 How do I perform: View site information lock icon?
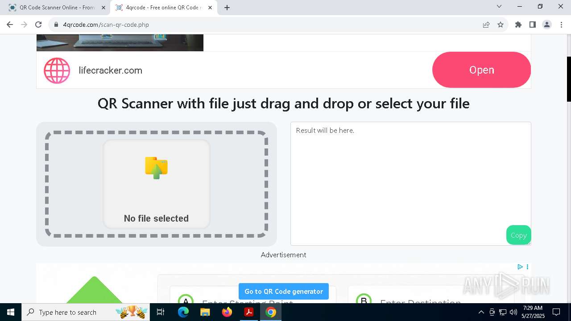(x=56, y=25)
